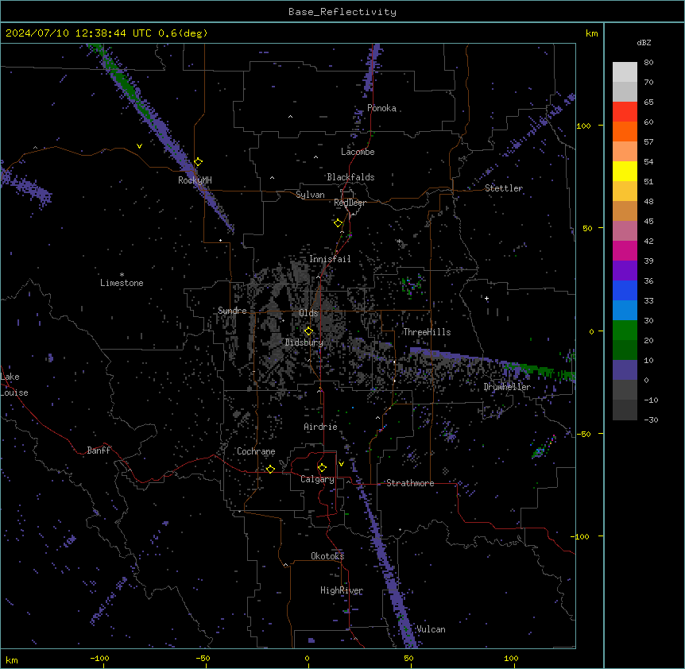Image resolution: width=685 pixels, height=669 pixels.
Task: Click the light gray 70–80 dBZ legend swatch
Action: tap(625, 72)
